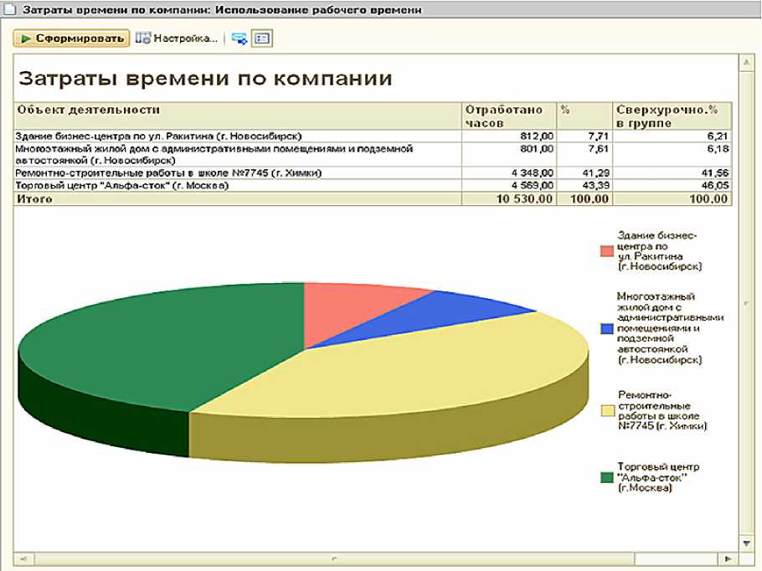
Task: Click the red legend swatch for Здание бизнес-центра
Action: coord(606,250)
